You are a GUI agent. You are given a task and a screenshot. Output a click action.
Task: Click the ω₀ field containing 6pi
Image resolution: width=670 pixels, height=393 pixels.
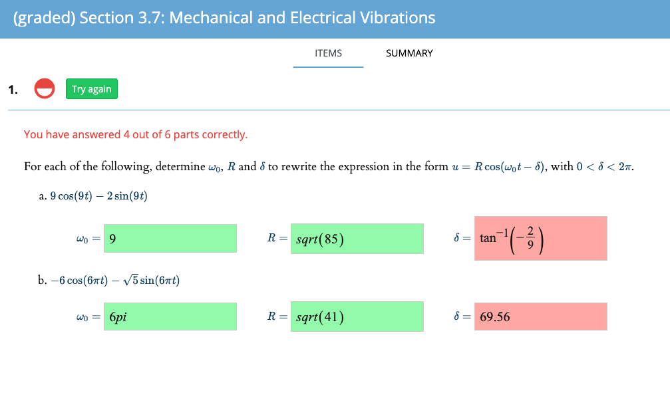pos(170,316)
